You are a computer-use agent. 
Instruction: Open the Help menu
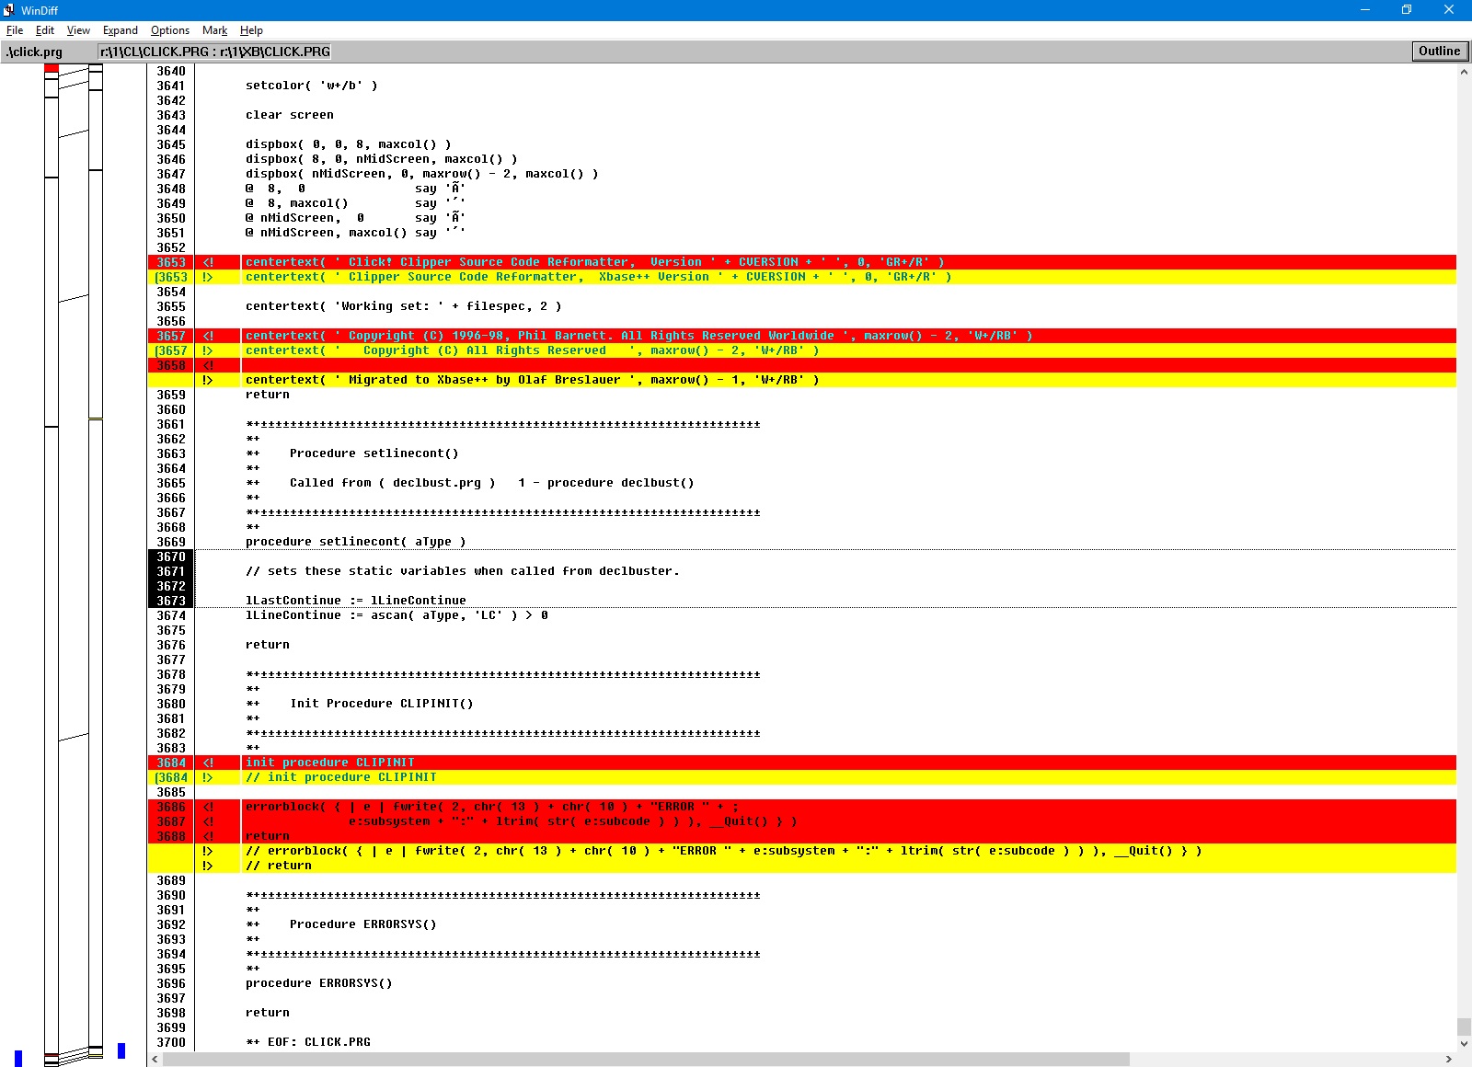(x=251, y=30)
